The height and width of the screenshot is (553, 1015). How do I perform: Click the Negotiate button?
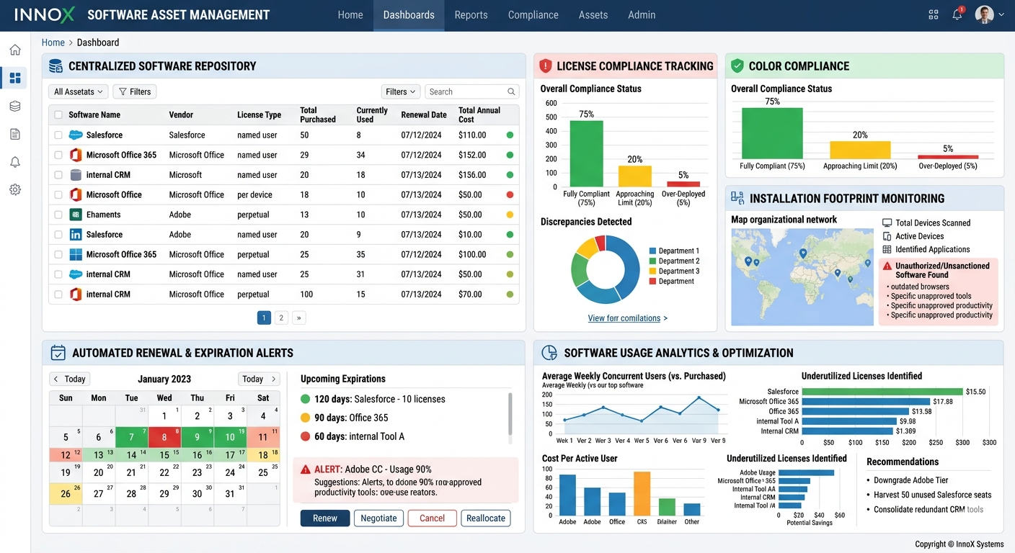point(378,518)
